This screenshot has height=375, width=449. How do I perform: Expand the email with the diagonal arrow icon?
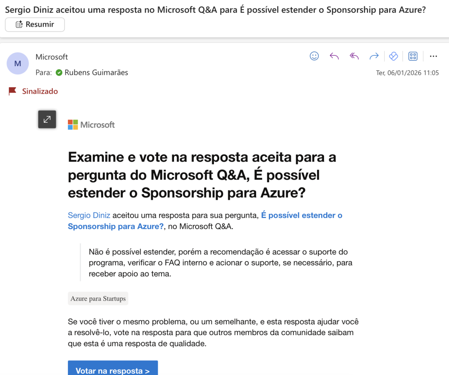(47, 119)
